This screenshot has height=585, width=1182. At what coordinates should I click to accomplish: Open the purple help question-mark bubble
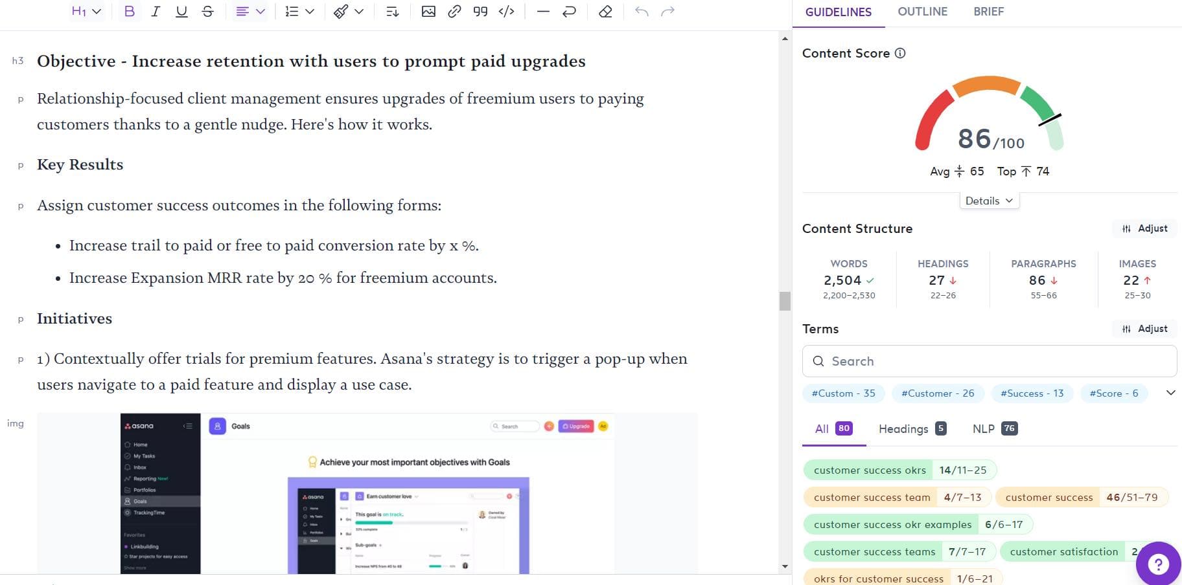coord(1158,564)
